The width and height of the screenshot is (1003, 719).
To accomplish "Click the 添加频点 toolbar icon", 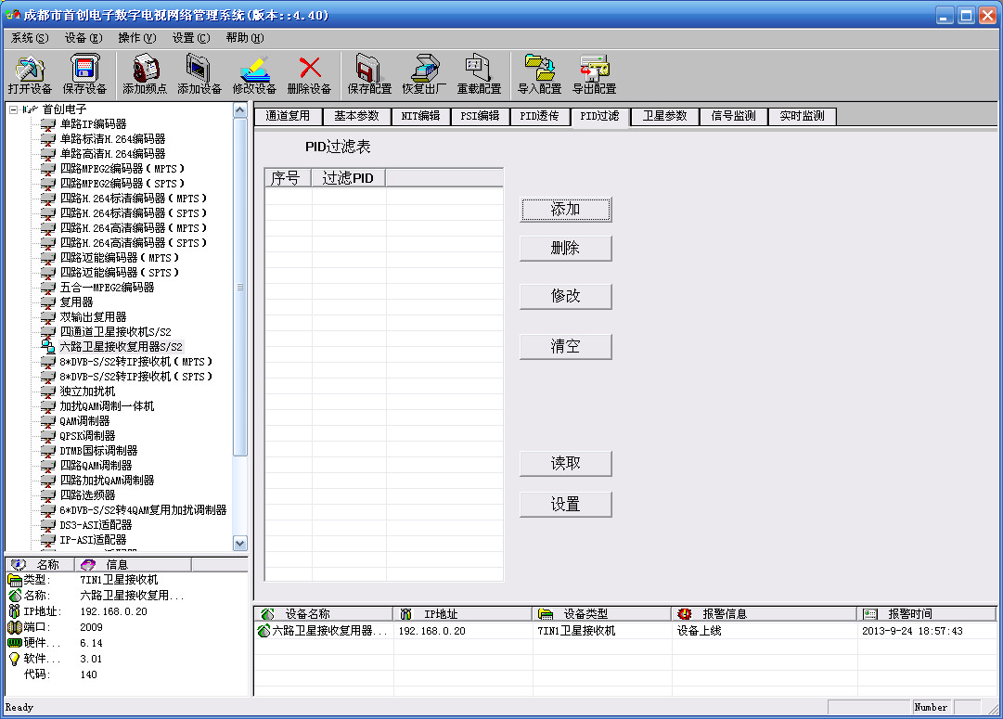I will tap(145, 68).
